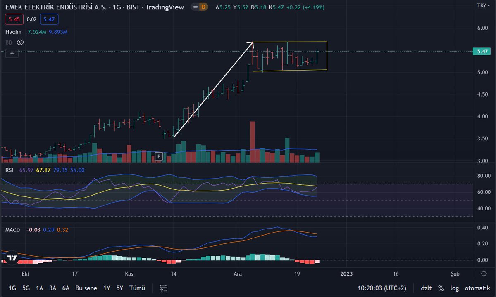Image resolution: width=496 pixels, height=297 pixels.
Task: Click the 0.40 label on MACD axis
Action: 484,228
